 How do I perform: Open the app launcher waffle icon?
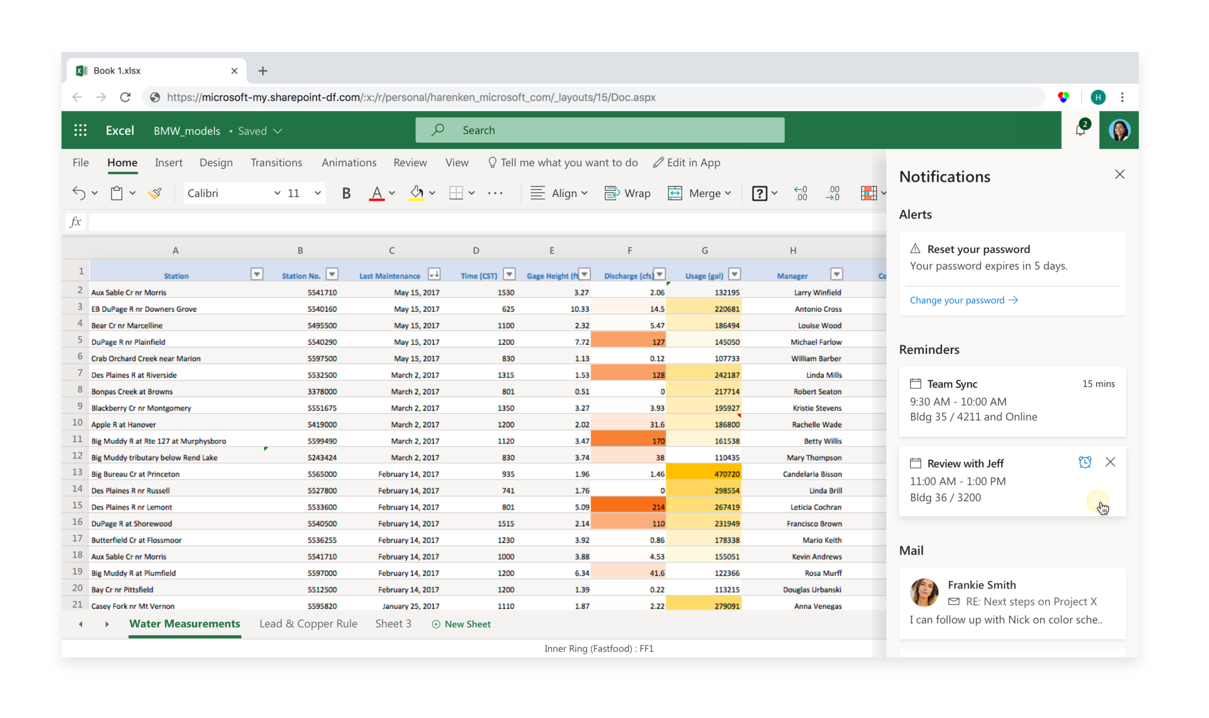coord(80,130)
